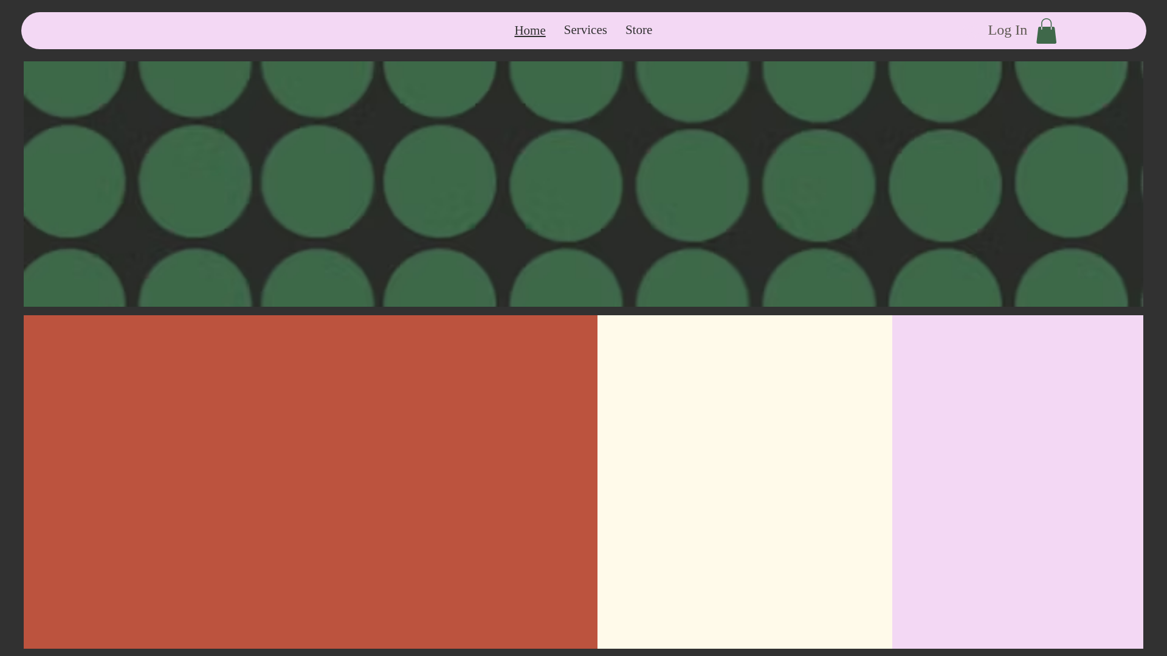1167x656 pixels.
Task: Click the dark gap between banner and color panels
Action: click(583, 311)
